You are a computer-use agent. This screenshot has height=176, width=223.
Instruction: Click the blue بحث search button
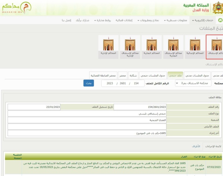click(x=89, y=83)
